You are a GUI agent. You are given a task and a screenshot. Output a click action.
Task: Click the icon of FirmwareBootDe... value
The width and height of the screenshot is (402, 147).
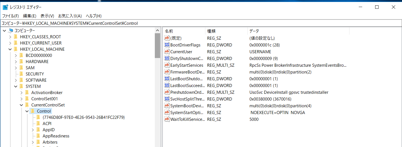click(x=167, y=72)
